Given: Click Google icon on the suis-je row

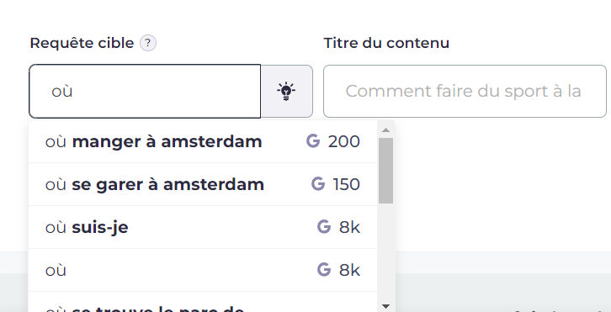Looking at the screenshot, I should [324, 227].
